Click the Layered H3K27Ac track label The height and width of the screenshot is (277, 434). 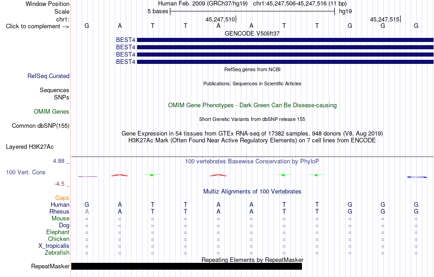tap(30, 147)
